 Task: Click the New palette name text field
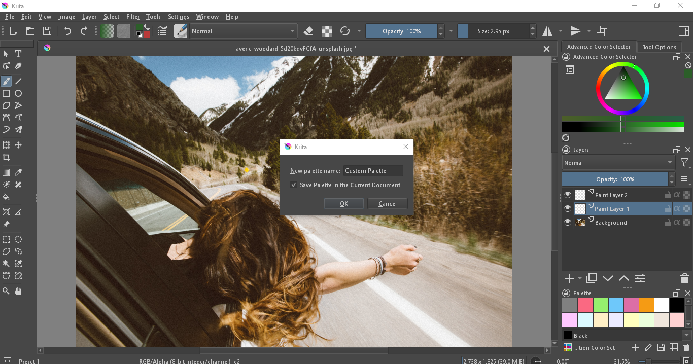(373, 171)
